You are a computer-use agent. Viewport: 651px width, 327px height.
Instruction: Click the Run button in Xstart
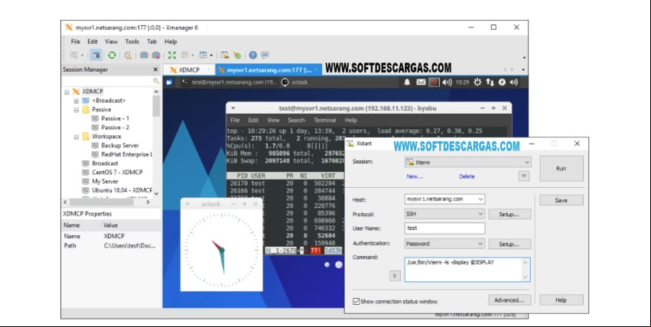point(561,168)
